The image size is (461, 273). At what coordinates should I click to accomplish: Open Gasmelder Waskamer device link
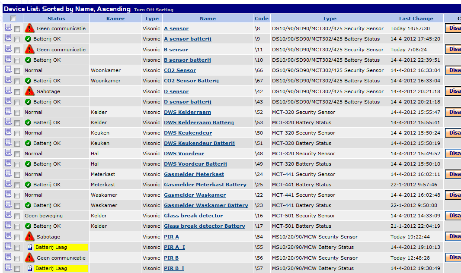(195, 195)
